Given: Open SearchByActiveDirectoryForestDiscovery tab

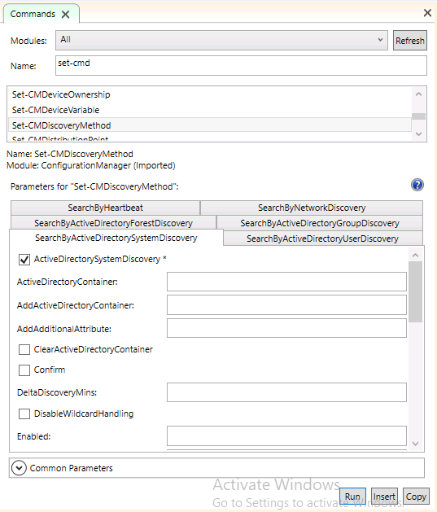Looking at the screenshot, I should point(114,223).
